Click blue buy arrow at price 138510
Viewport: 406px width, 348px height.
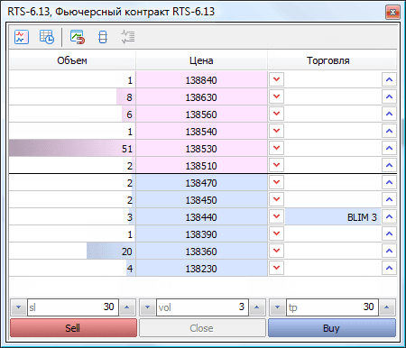[x=389, y=165]
